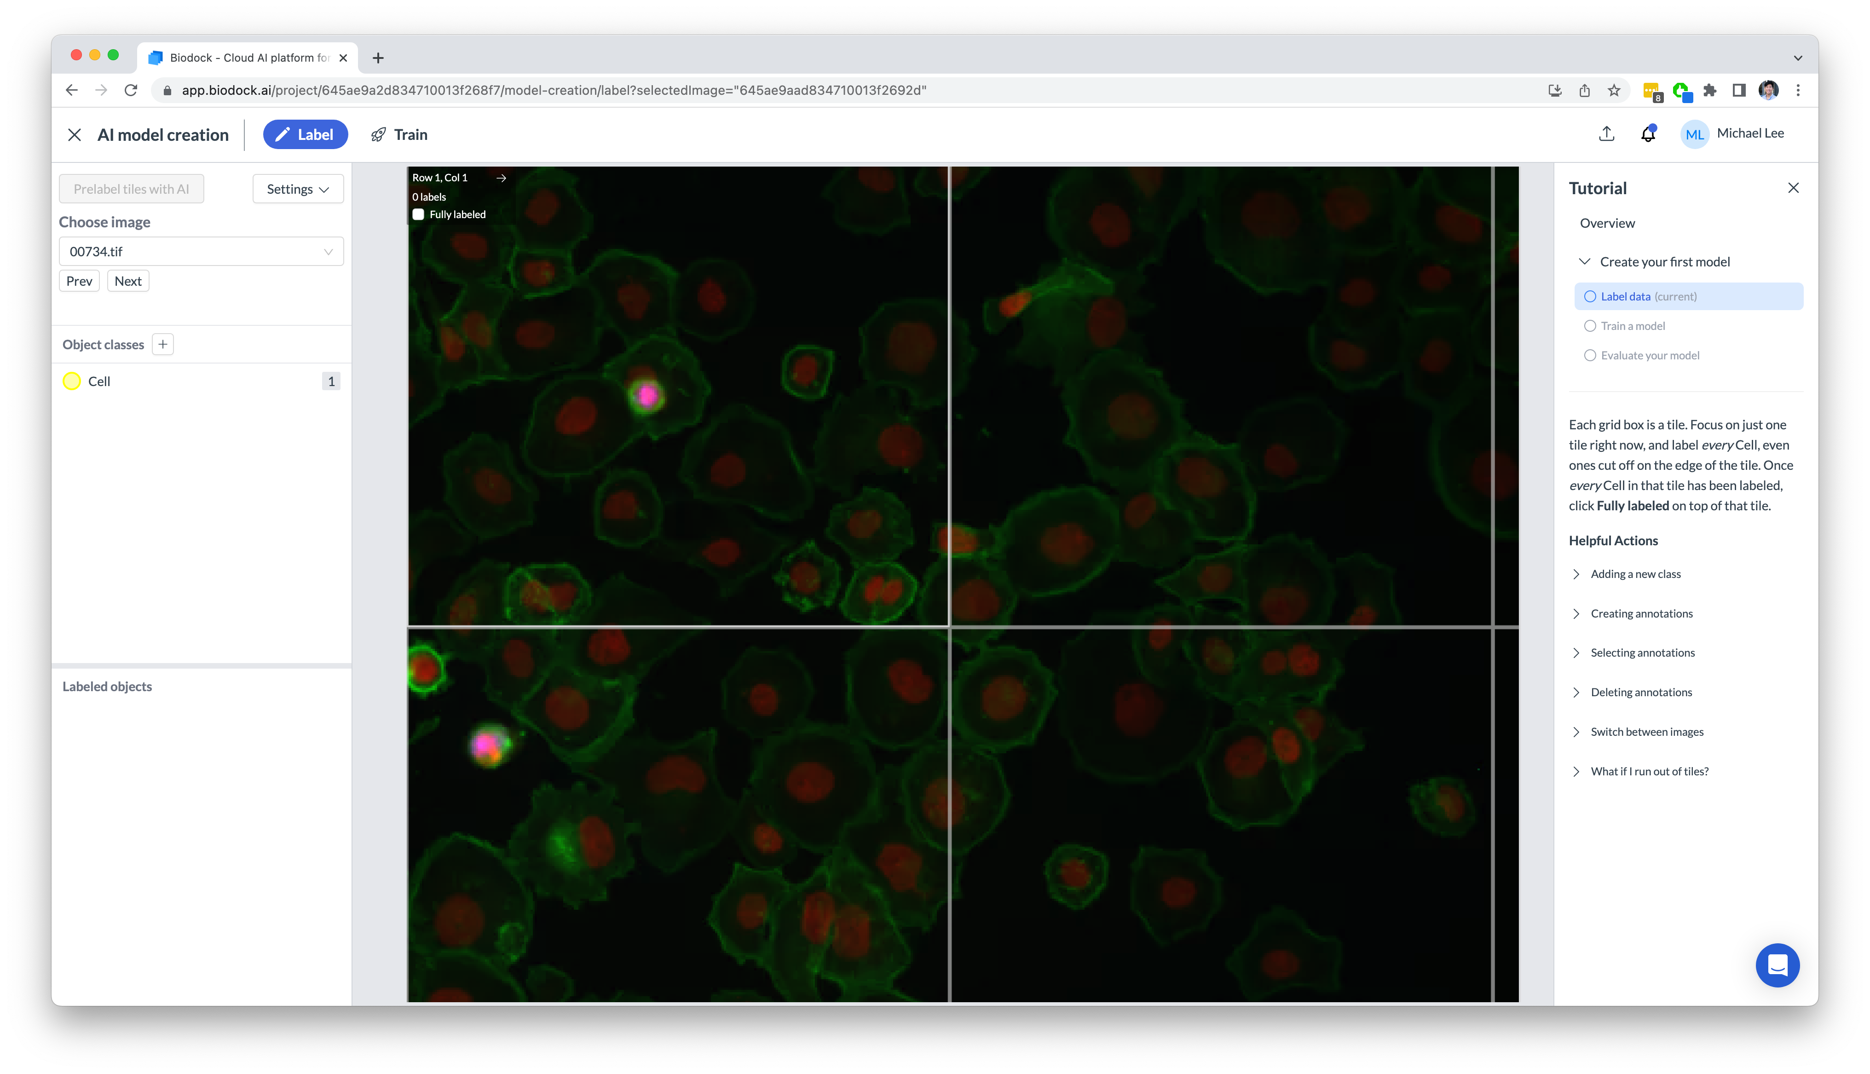Click the upload icon in header
The height and width of the screenshot is (1074, 1870).
(1606, 133)
